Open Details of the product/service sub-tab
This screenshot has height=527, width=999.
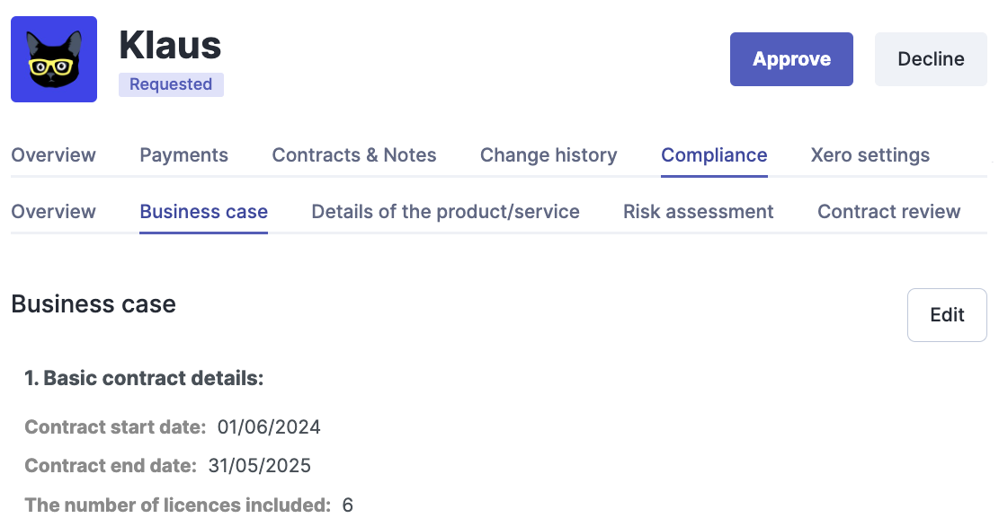(445, 212)
